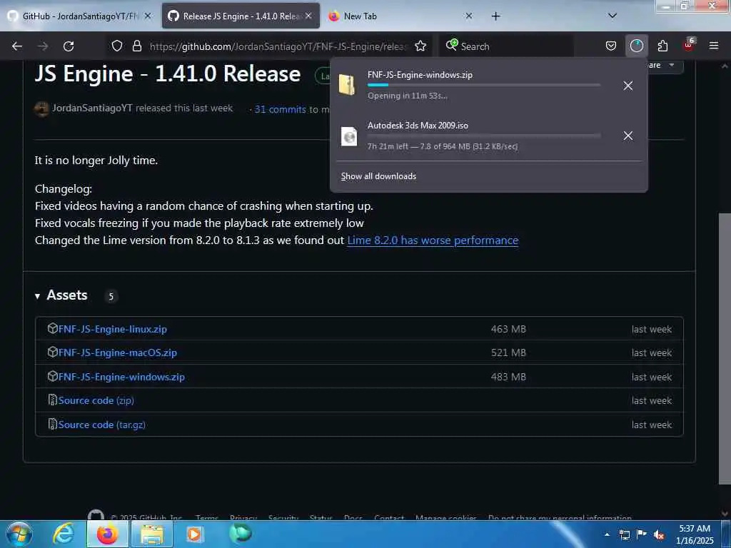This screenshot has height=548, width=731.
Task: Open the Lime 8.2.0 has worse performance link
Action: [x=433, y=240]
